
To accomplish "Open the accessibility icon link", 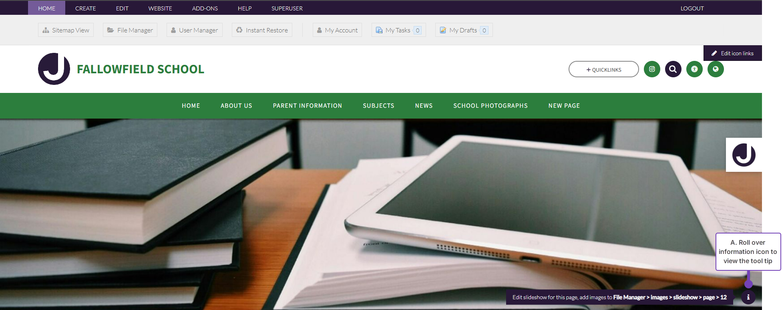I will point(694,69).
